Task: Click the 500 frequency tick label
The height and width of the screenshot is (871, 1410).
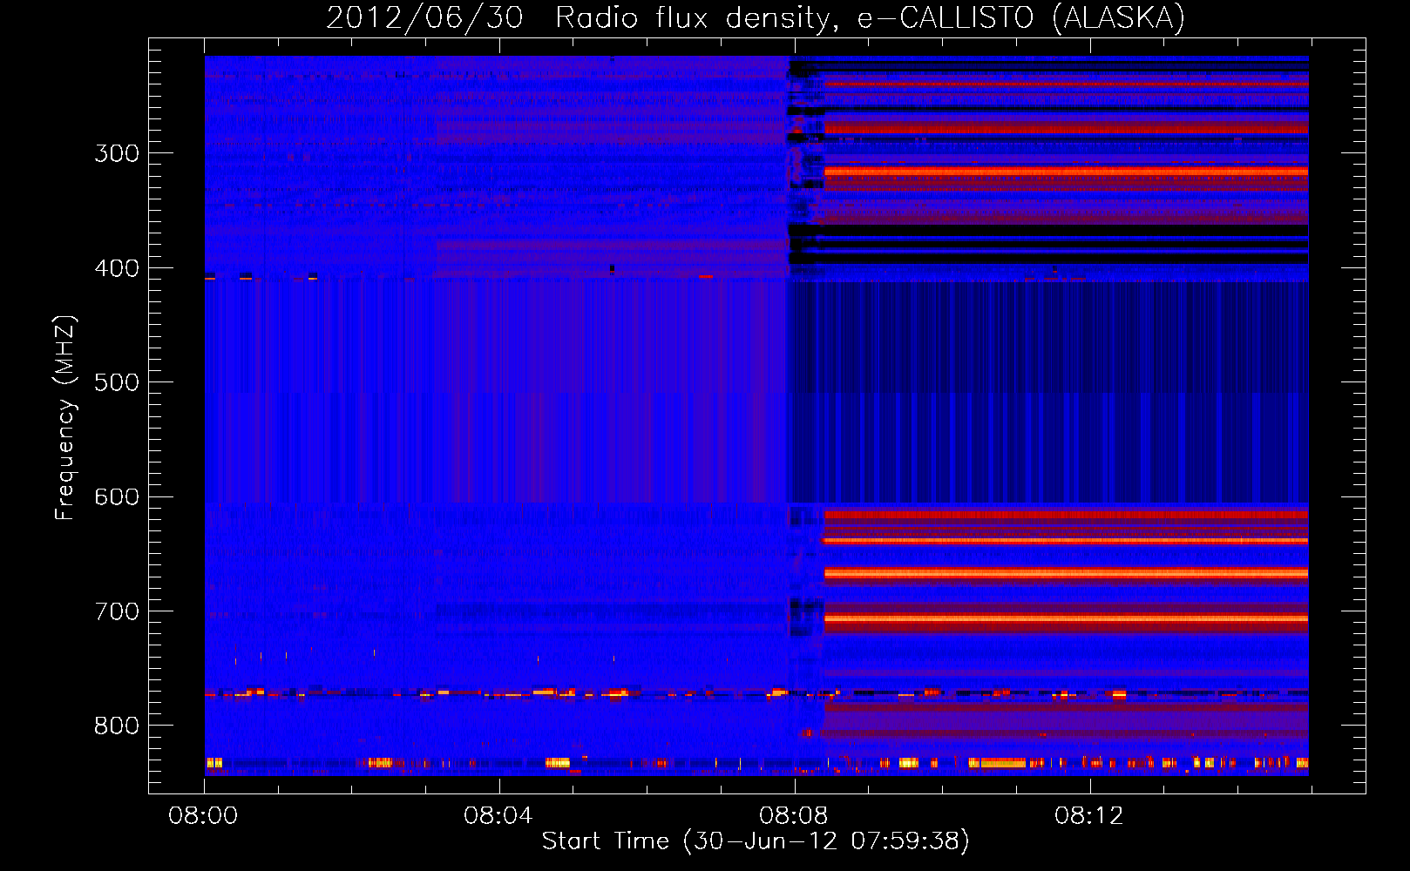Action: [x=117, y=382]
